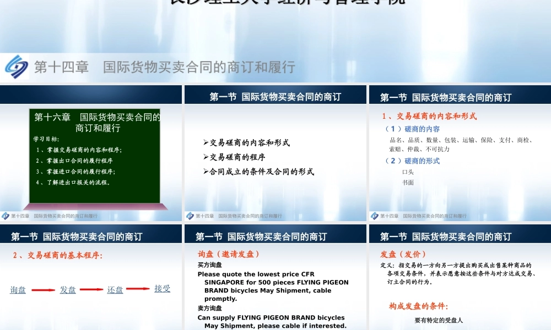
Task: Click the underlined 发盘 link
Action: tap(68, 289)
